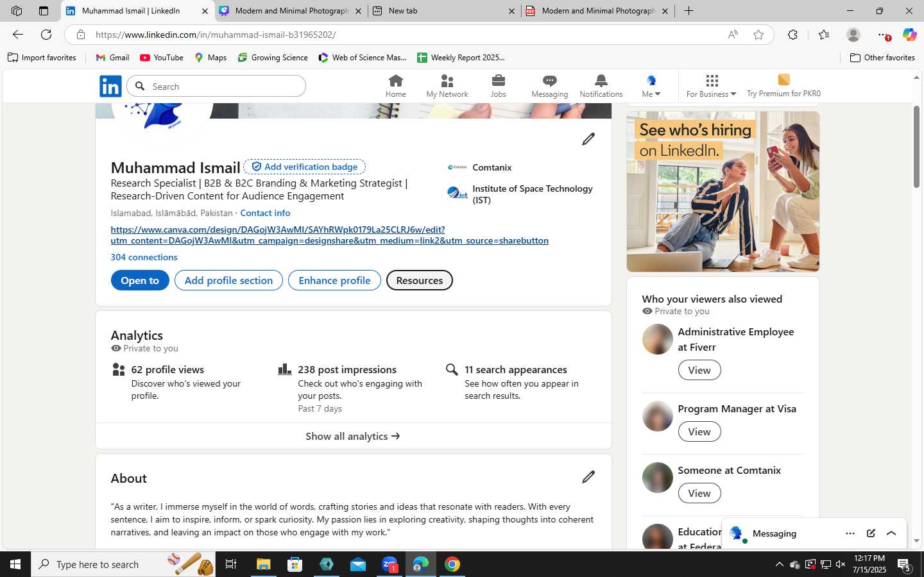Open the See who's hiring ad image

pyautogui.click(x=723, y=192)
